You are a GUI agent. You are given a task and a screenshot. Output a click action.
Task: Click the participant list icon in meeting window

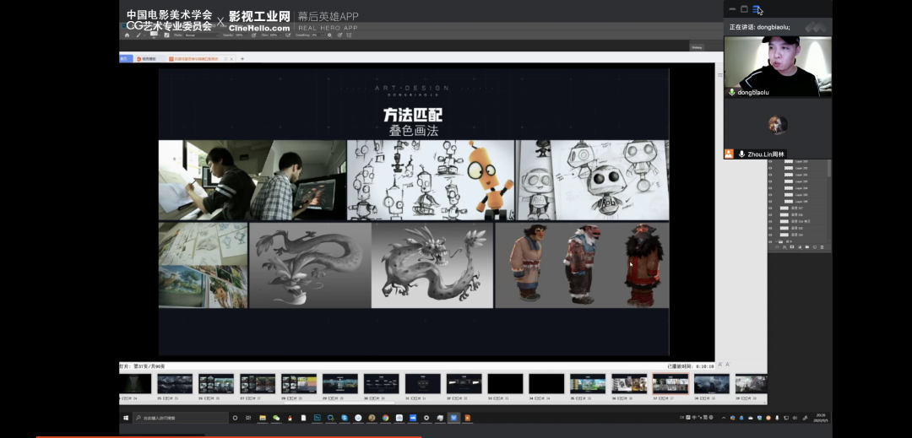coord(756,9)
